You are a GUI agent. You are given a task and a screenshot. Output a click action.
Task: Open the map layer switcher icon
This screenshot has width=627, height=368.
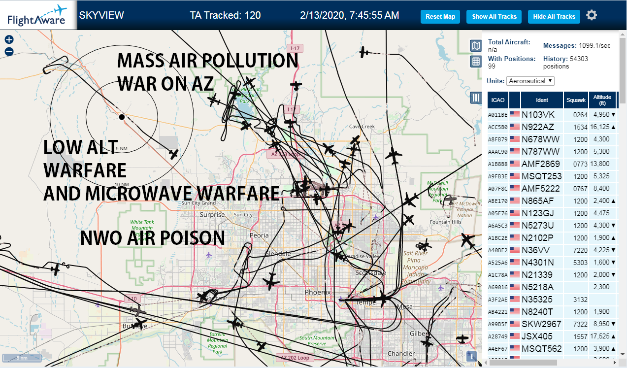476,46
